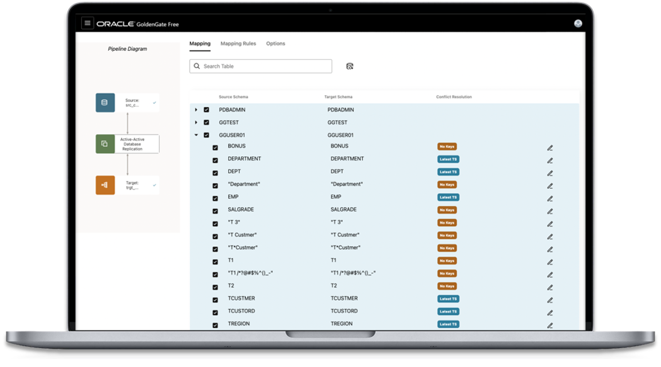The image size is (661, 367).
Task: Edit the TCUSTORD table mapping
Action: click(x=549, y=313)
